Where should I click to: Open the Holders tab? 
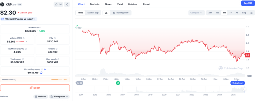point(132,4)
